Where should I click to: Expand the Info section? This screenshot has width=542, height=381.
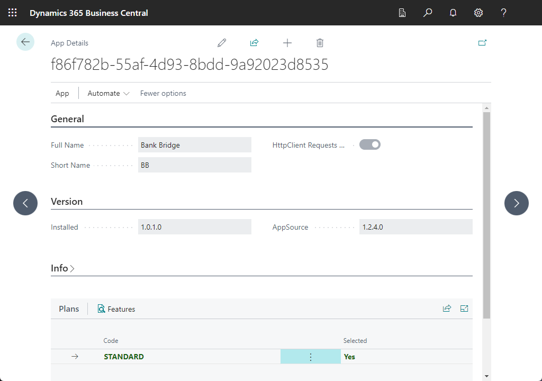pyautogui.click(x=62, y=268)
